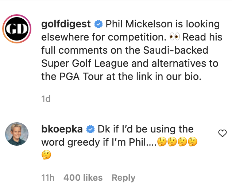Open the bkoepka username link
The height and width of the screenshot is (196, 232).
(x=62, y=130)
